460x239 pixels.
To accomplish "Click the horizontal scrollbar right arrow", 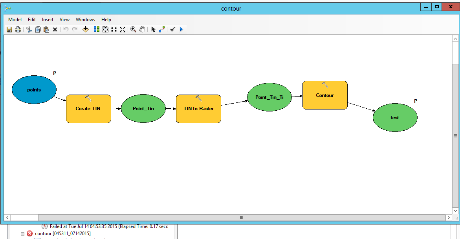I will click(x=449, y=217).
